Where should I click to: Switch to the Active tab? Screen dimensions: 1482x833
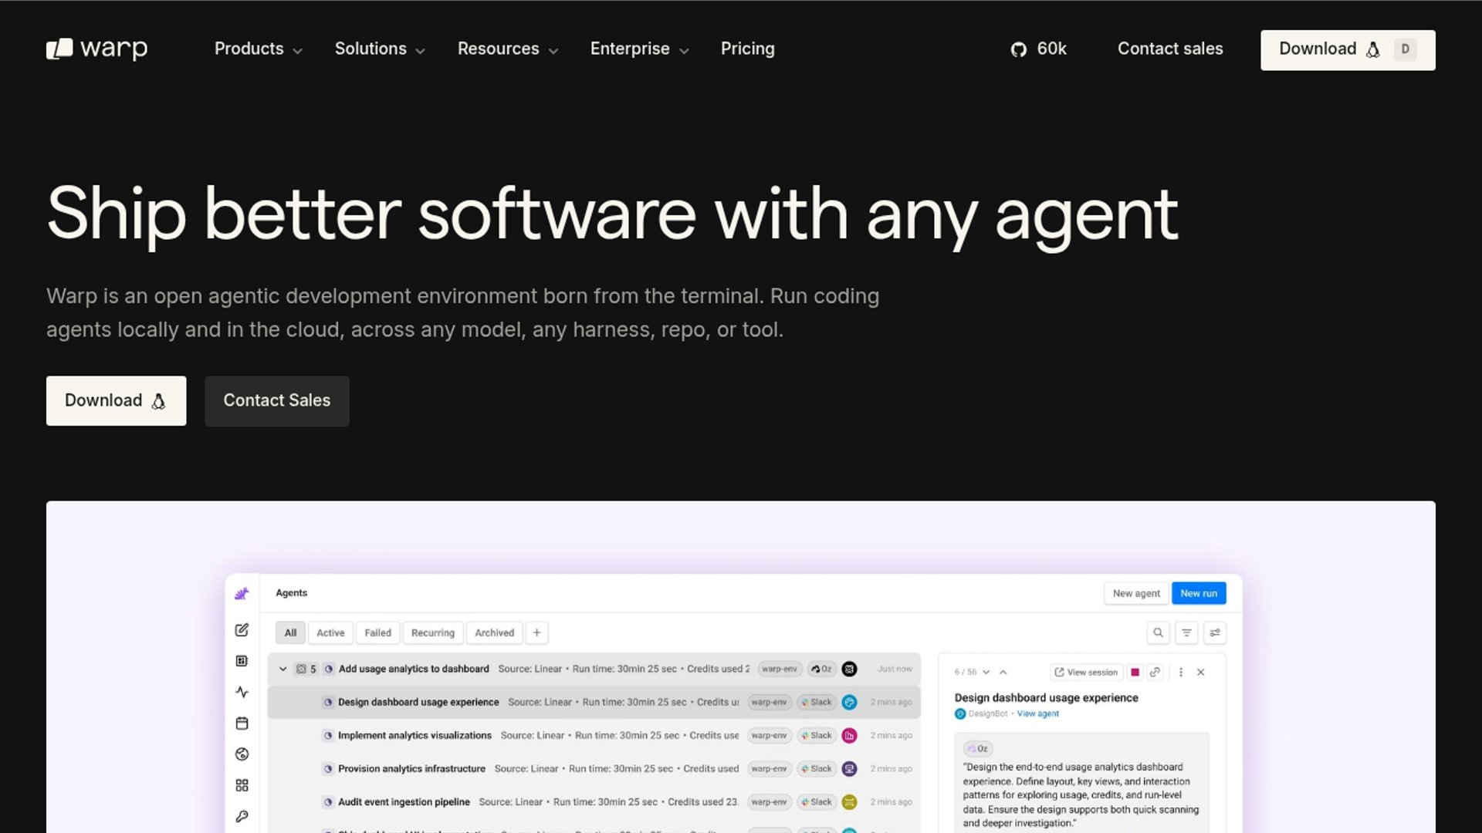pos(330,632)
